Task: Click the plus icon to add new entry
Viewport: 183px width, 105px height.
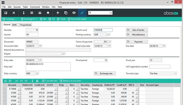Action: pos(58,13)
